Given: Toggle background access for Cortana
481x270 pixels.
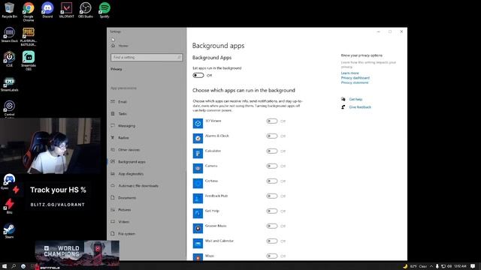Looking at the screenshot, I should coord(272,181).
